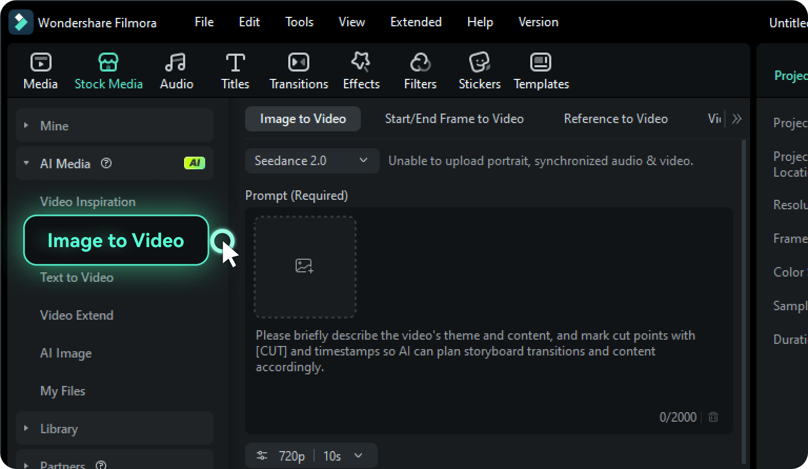Switch to the Start/End Frame to Video tab

[454, 119]
